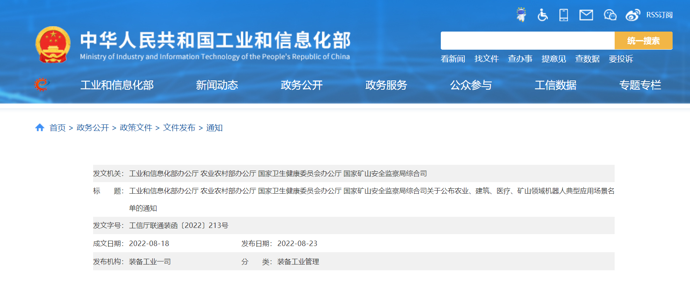Click the English ministry name subtitle
Viewport: 690px width, 288px height.
click(215, 57)
